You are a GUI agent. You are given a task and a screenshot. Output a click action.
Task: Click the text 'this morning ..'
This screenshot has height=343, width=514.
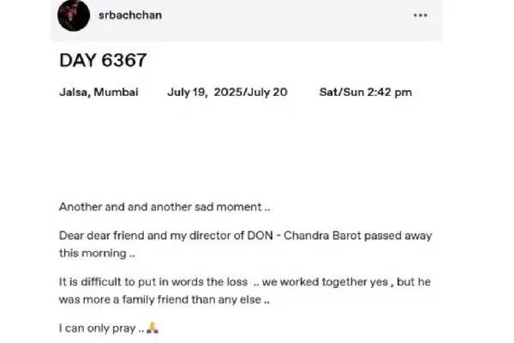tap(97, 254)
